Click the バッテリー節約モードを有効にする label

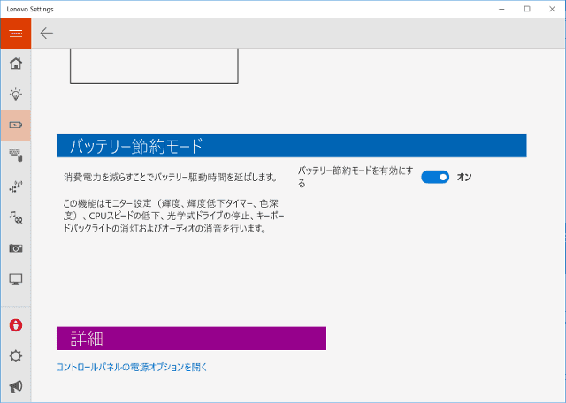tap(356, 177)
